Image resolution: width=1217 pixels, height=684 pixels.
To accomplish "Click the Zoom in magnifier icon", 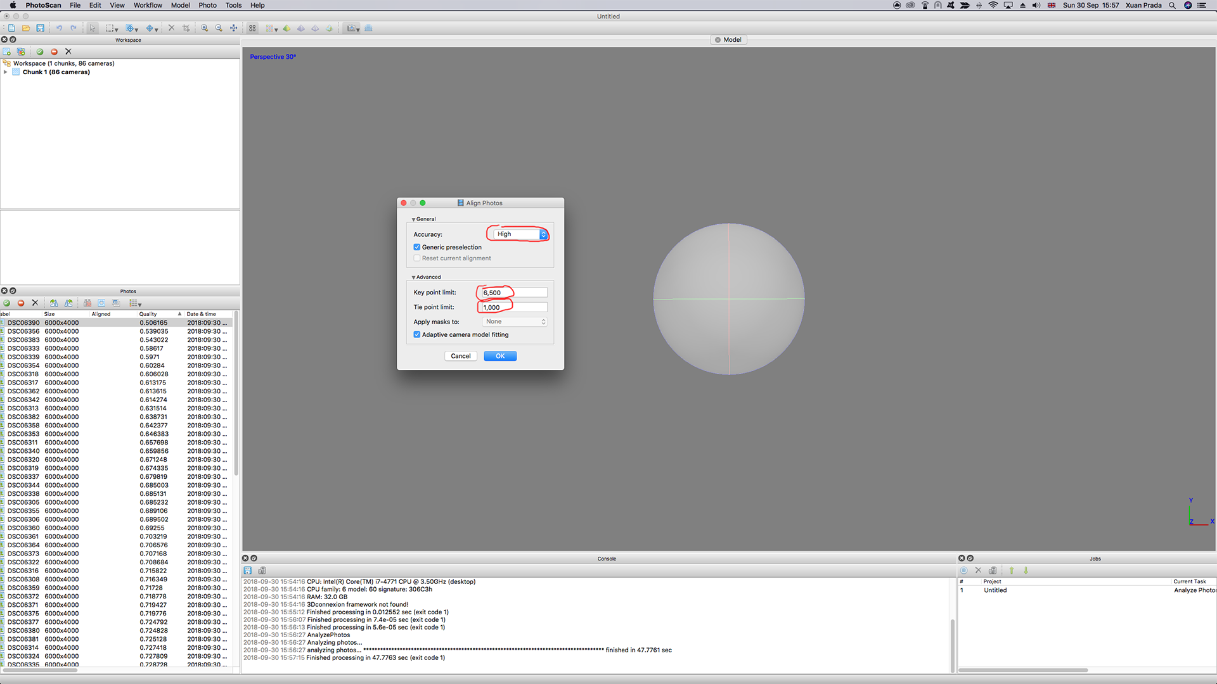I will coord(205,28).
